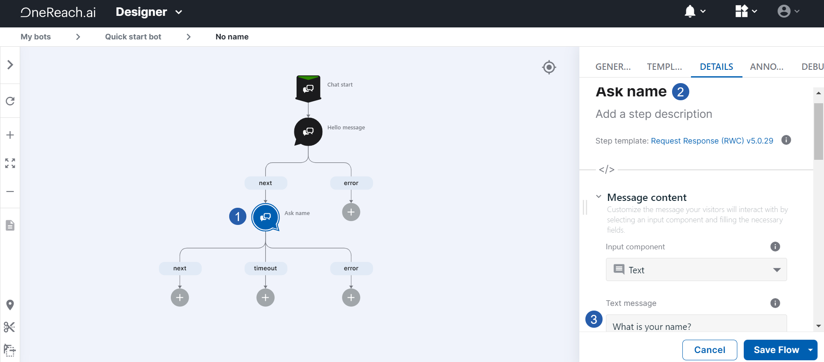The image size is (824, 362).
Task: Add step under Hello message error
Action: (x=351, y=212)
